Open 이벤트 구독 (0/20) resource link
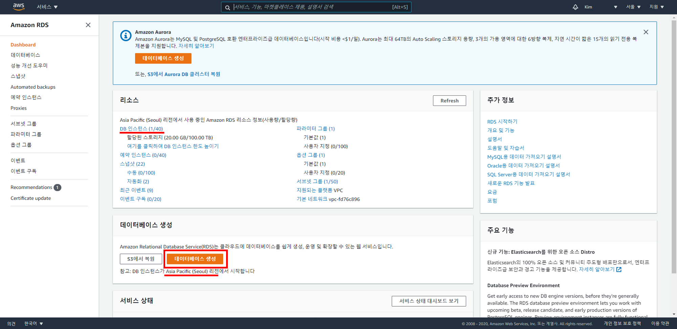 [x=140, y=199]
